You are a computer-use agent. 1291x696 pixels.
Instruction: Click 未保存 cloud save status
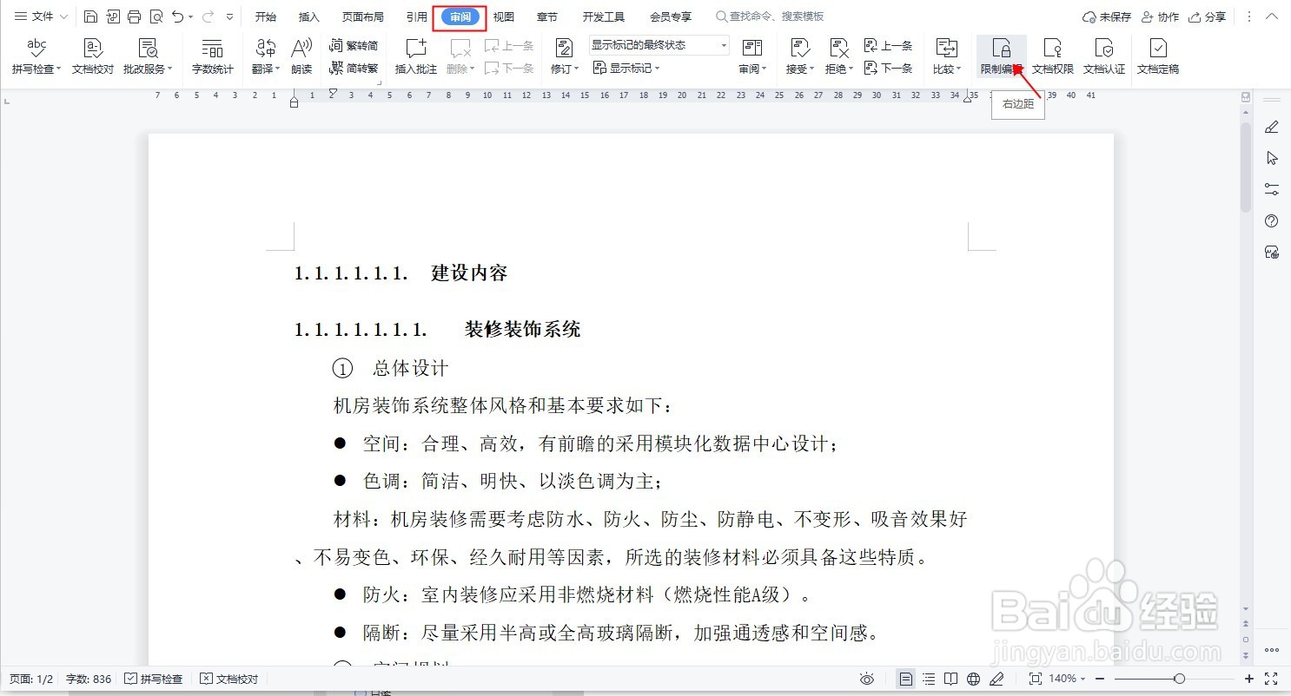[x=1107, y=16]
